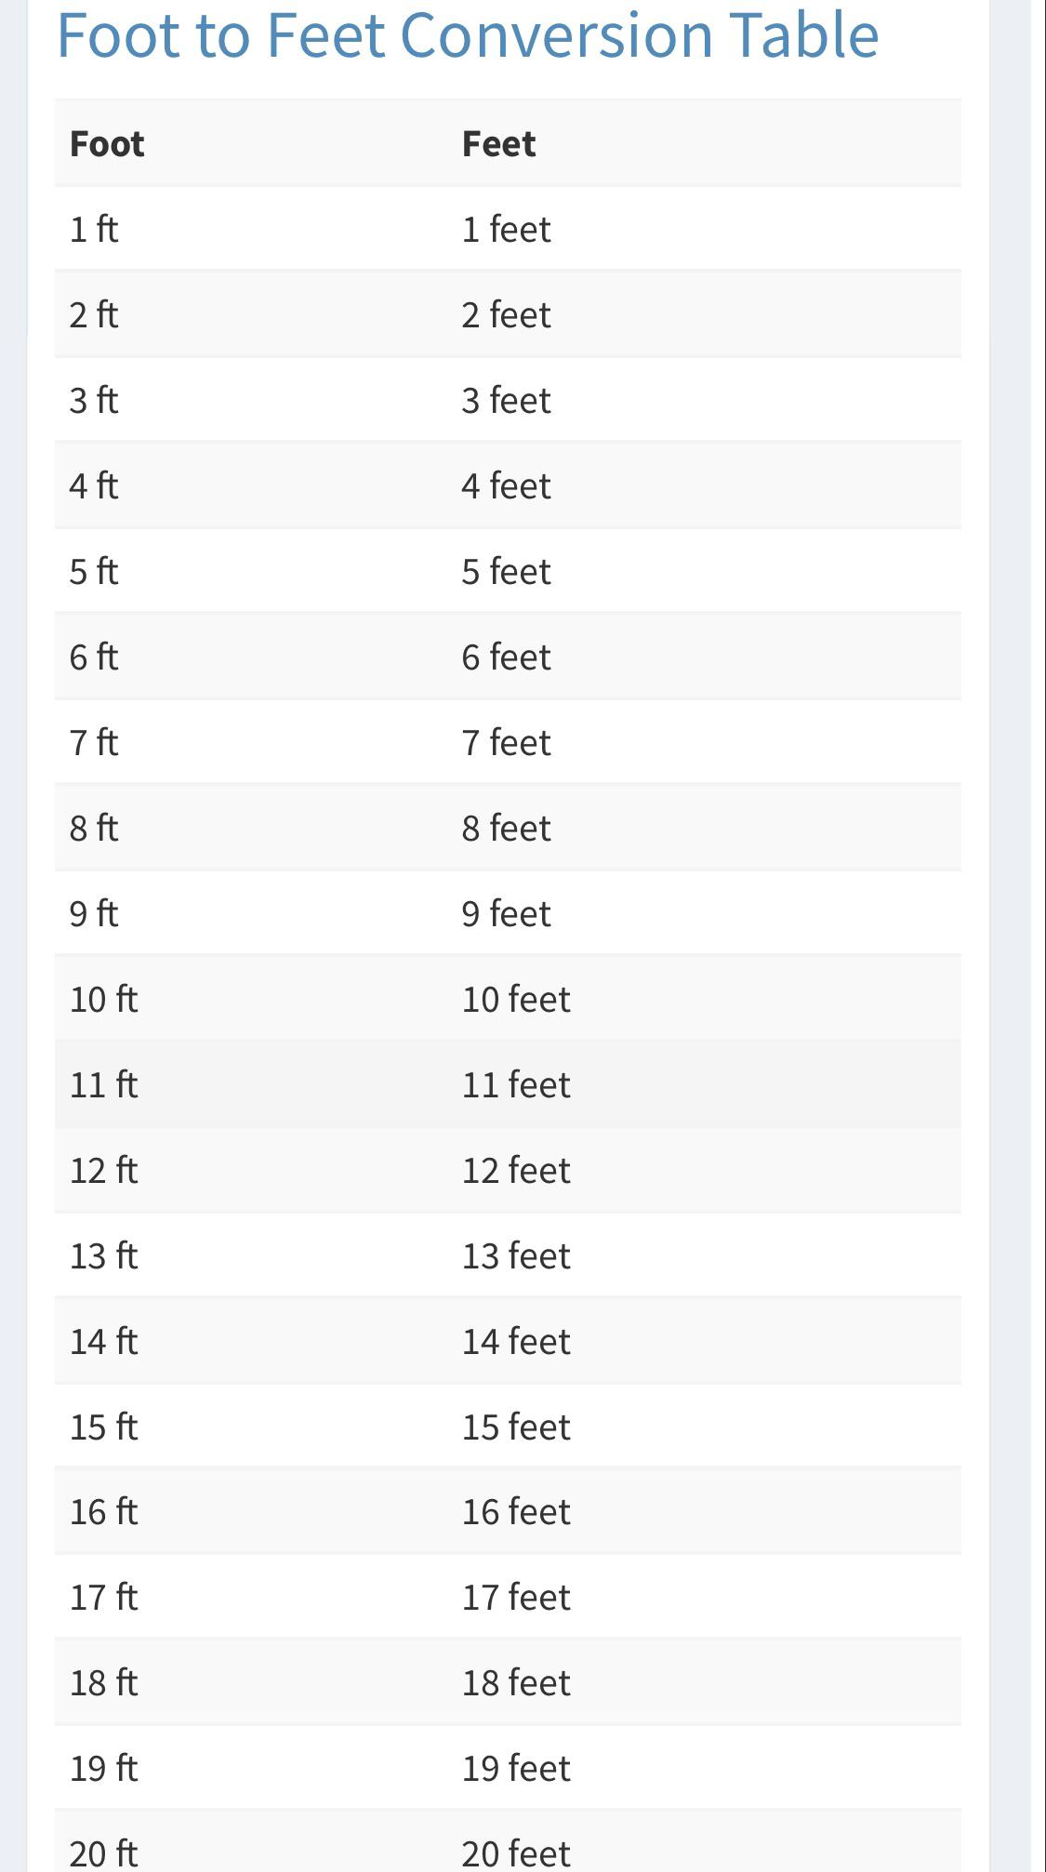Image resolution: width=1046 pixels, height=1872 pixels.
Task: Tap the 12 feet value
Action: (x=516, y=1171)
